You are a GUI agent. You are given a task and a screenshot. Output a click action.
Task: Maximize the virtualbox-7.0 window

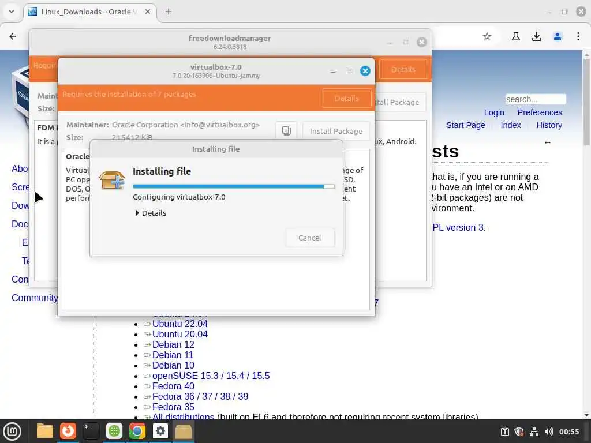click(349, 71)
